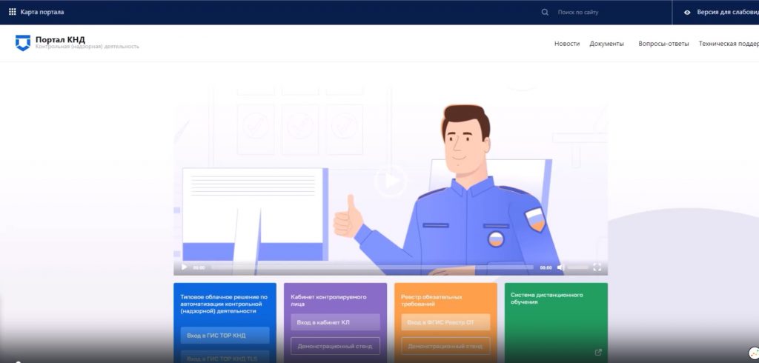Click the small play icon in video controls
This screenshot has height=363, width=759.
point(185,267)
